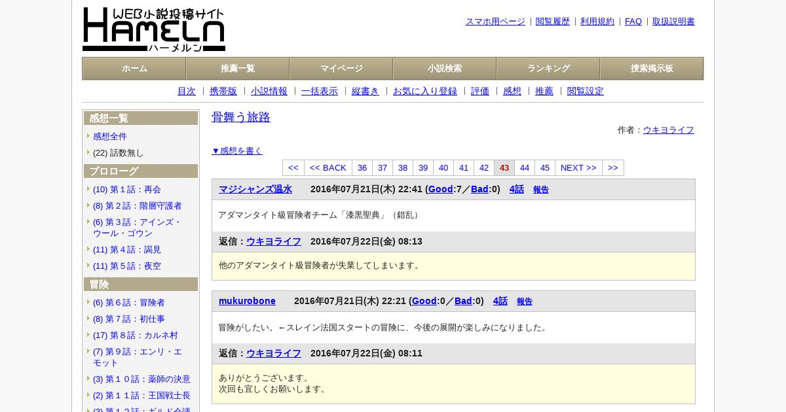Switch to 縦書き layout

[x=365, y=91]
